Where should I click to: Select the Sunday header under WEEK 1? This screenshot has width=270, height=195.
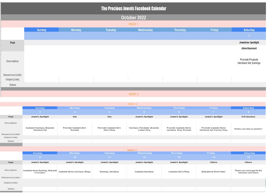(x=41, y=30)
